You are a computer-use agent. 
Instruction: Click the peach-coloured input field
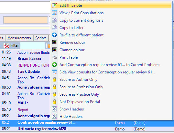tap(26, 20)
